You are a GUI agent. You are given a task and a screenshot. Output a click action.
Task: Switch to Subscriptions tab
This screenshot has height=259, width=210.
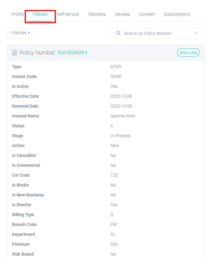(x=177, y=14)
